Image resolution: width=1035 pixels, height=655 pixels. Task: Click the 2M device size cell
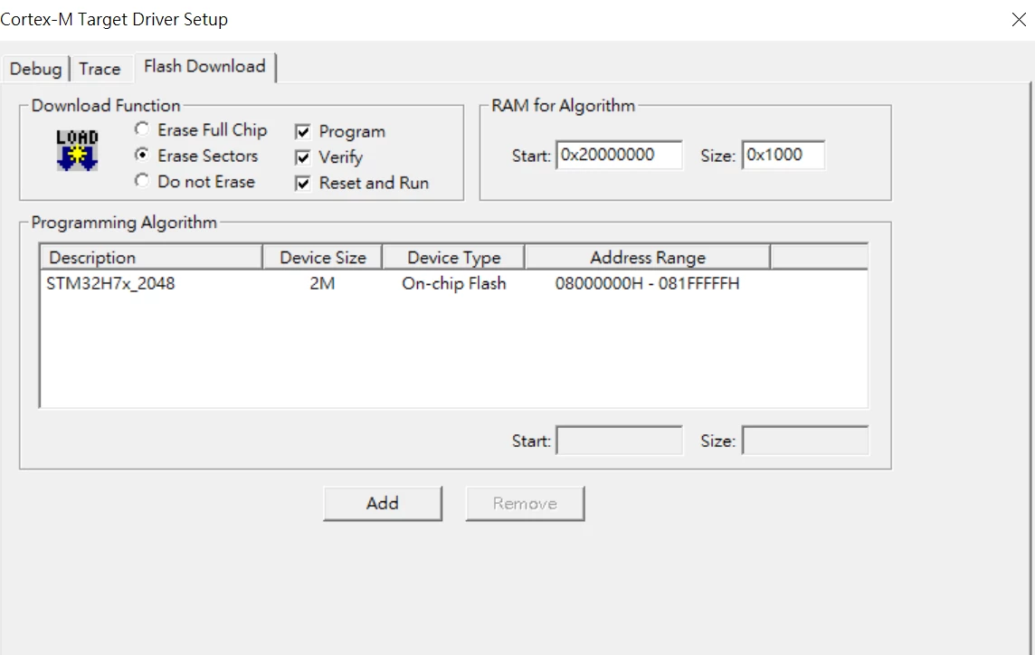[x=323, y=284]
